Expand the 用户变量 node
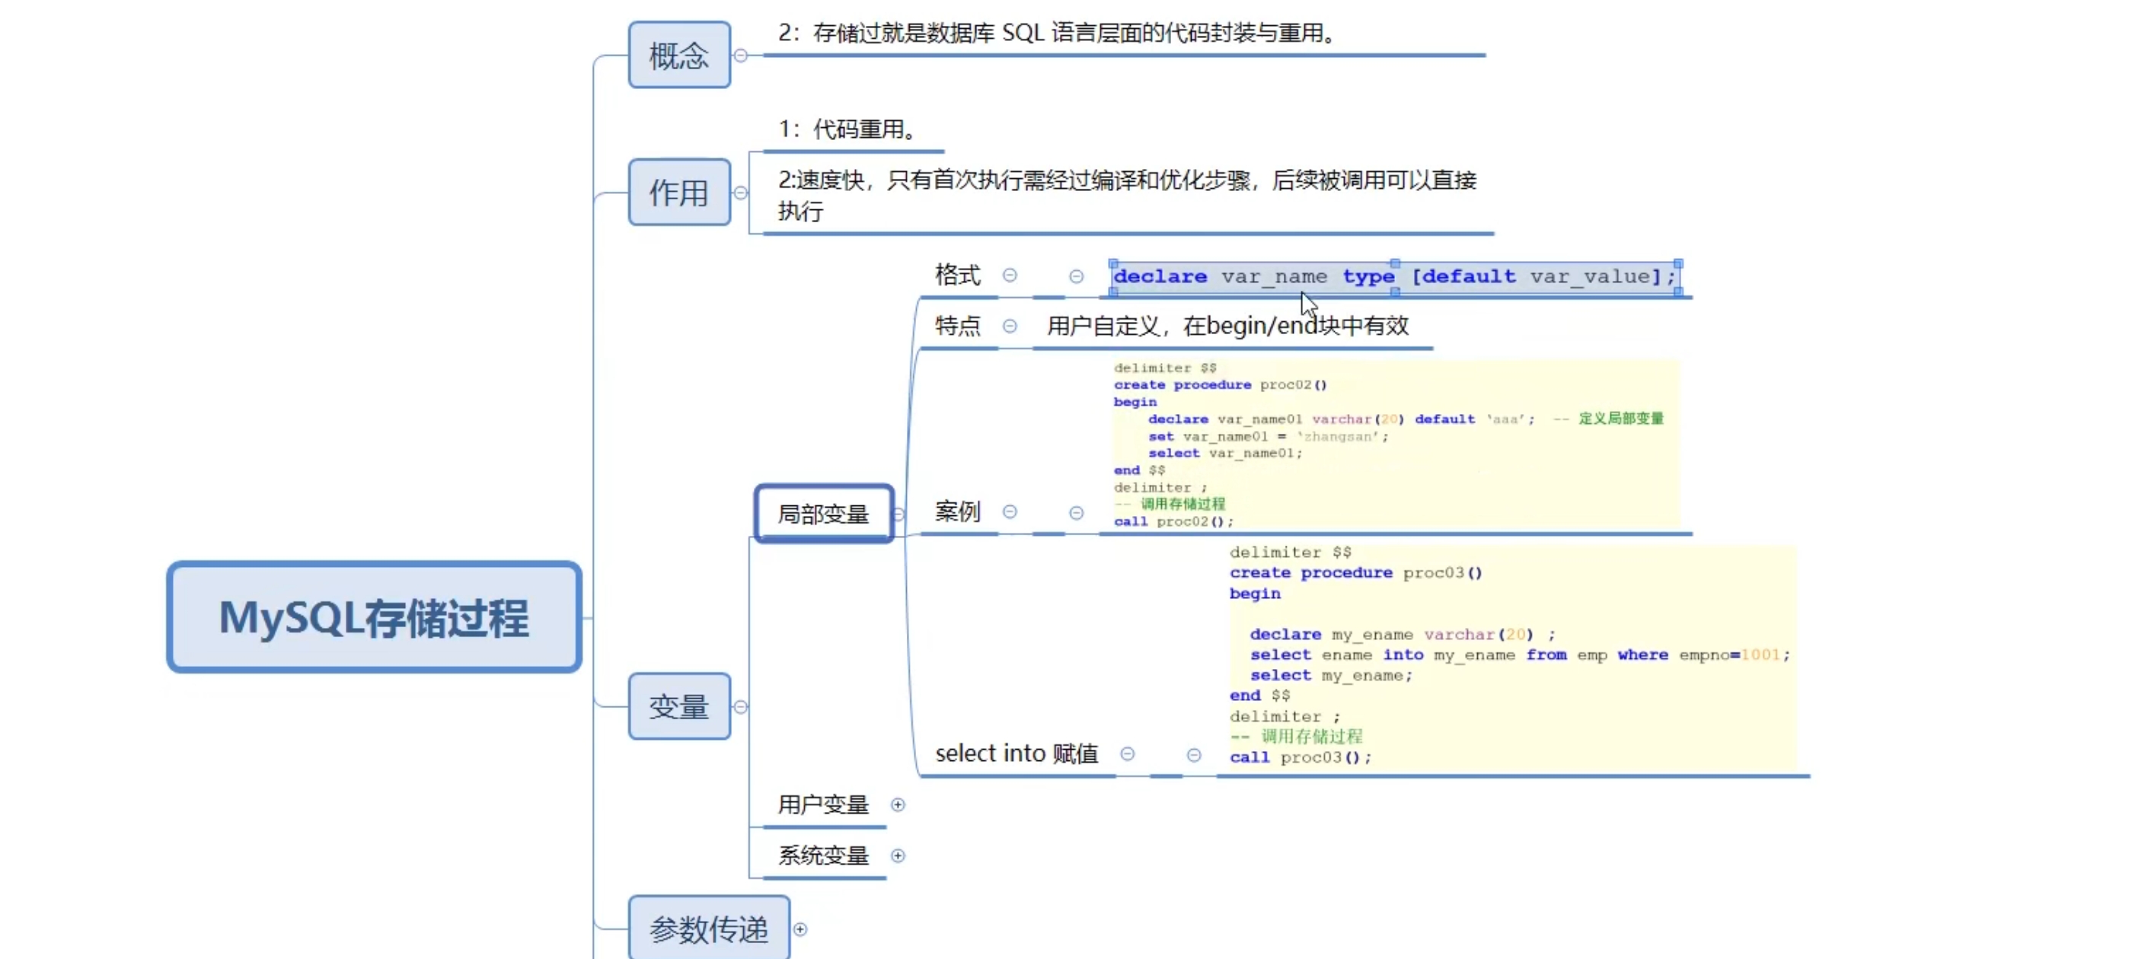2132x959 pixels. tap(897, 804)
